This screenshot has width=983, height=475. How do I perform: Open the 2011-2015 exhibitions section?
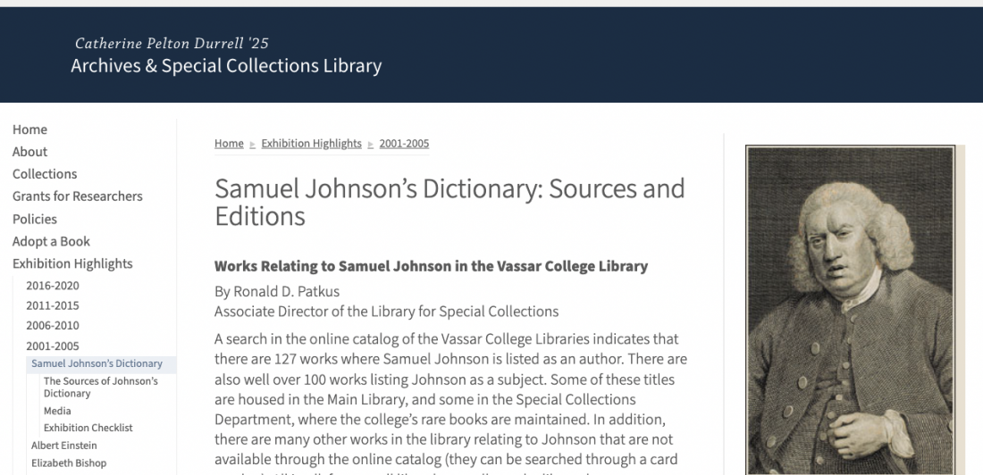pyautogui.click(x=52, y=306)
